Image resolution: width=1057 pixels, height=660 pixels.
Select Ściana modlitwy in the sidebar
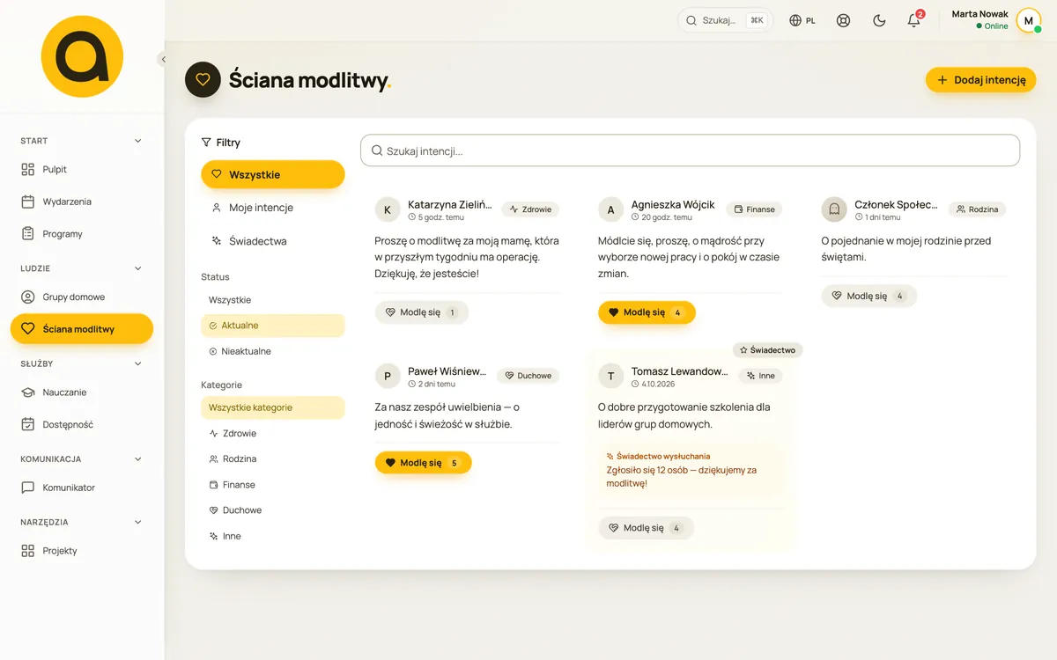pyautogui.click(x=82, y=329)
